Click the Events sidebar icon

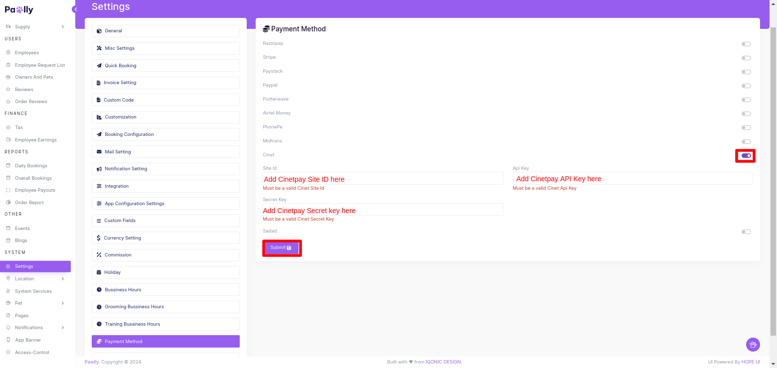(x=8, y=229)
